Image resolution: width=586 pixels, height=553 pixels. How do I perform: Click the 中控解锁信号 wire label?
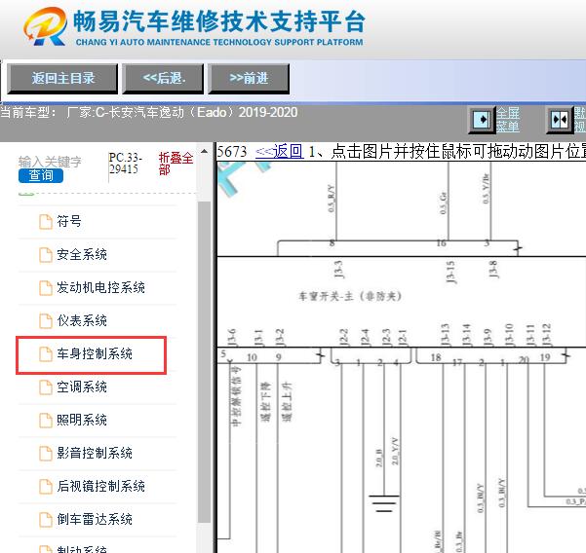click(x=235, y=396)
